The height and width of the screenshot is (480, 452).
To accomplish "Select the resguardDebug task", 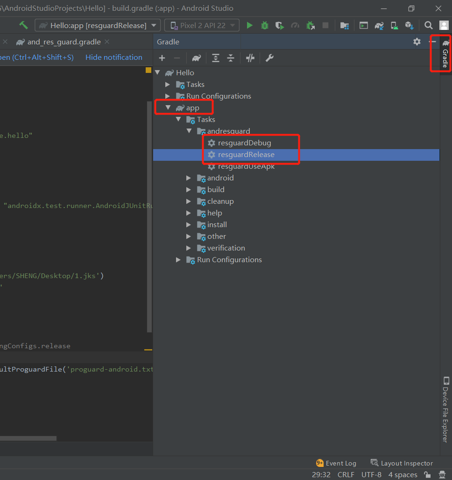I will click(x=244, y=143).
